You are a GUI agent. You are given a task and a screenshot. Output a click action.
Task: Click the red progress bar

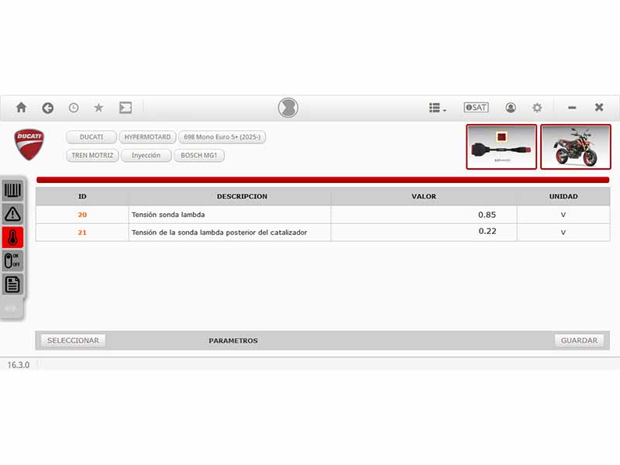tap(322, 180)
